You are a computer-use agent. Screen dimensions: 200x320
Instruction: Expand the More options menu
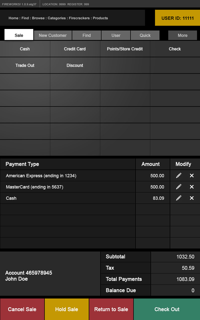(x=182, y=35)
